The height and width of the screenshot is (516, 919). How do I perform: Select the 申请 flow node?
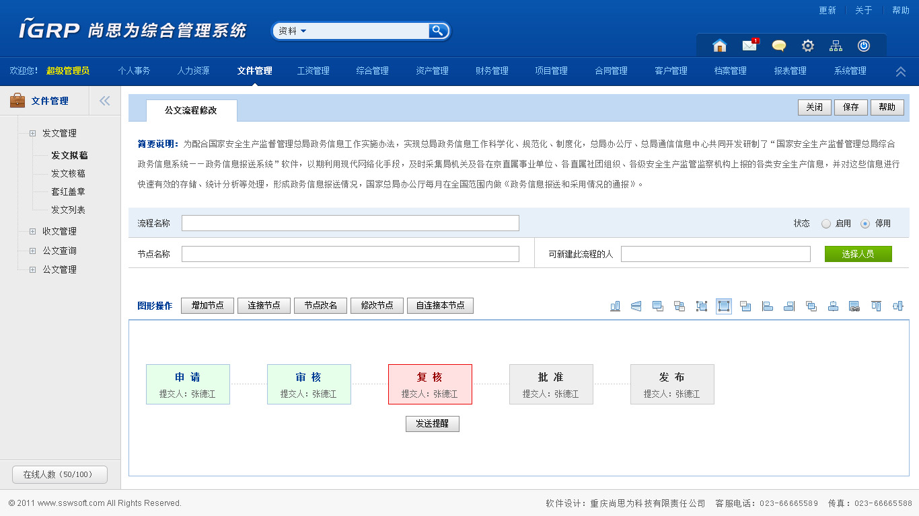pos(188,384)
